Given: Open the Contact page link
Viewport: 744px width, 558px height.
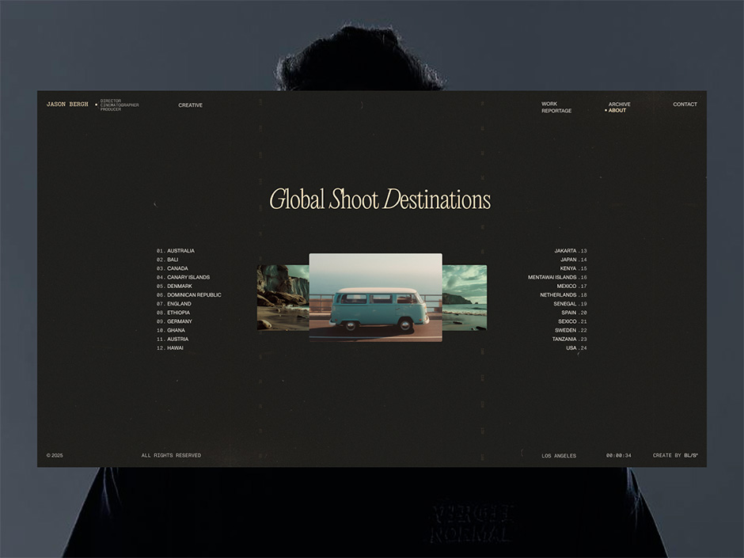Looking at the screenshot, I should pyautogui.click(x=685, y=104).
